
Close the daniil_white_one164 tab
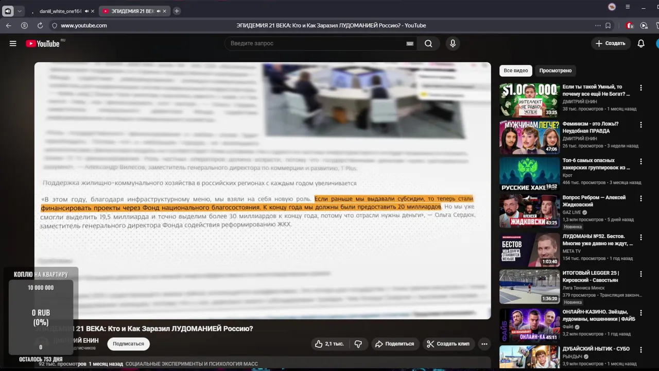tap(93, 11)
